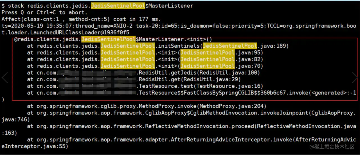The height and width of the screenshot is (155, 360).
Task: Click the LaunchedURLClassLoader@1936f0f5 text
Action: (69, 32)
